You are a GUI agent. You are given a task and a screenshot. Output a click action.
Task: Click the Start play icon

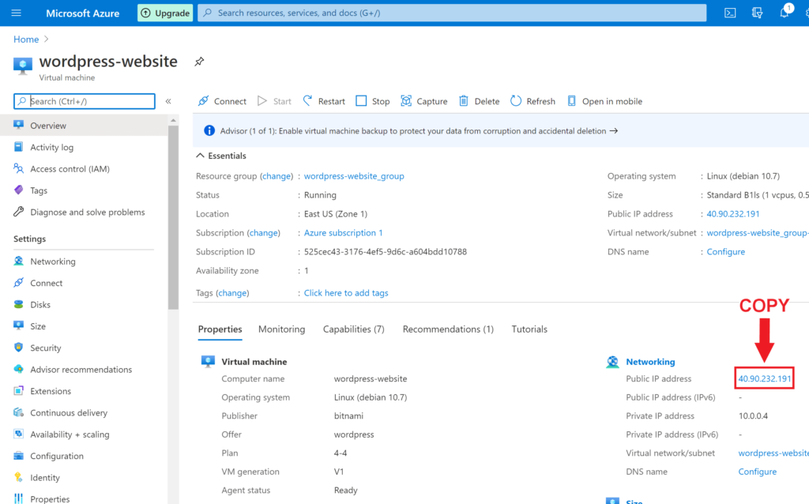262,100
